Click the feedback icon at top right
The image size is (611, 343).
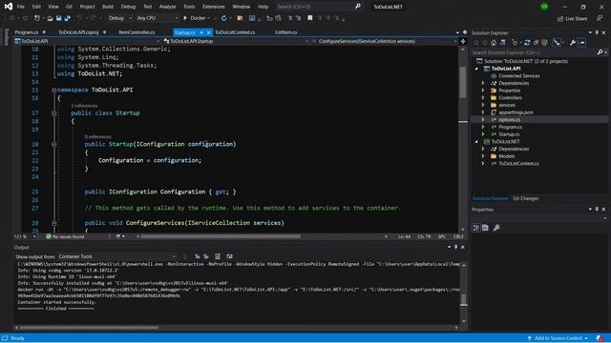tap(600, 18)
